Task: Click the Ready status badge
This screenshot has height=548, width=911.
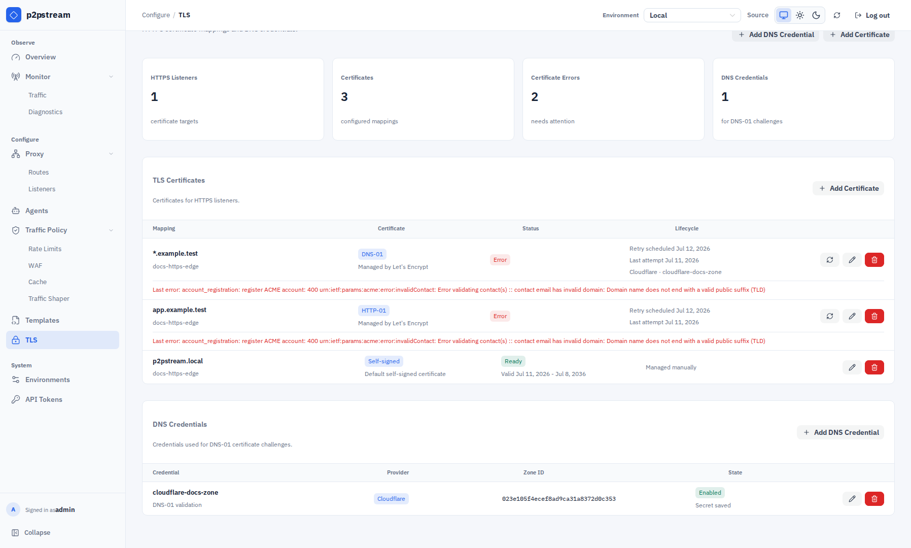Action: 513,361
